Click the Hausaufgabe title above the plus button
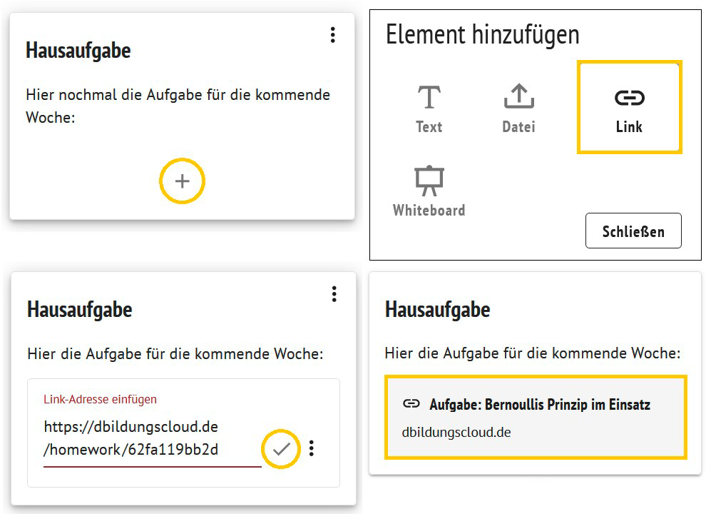This screenshot has height=514, width=706. 78,51
